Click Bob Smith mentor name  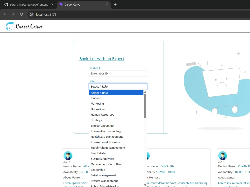[x=167, y=166]
